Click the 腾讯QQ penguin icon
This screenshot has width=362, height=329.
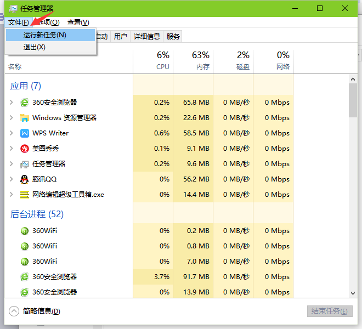point(25,179)
